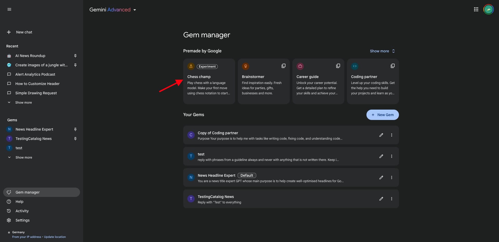The image size is (499, 242).
Task: Open the Gemini Advanced model dropdown
Action: (x=113, y=10)
